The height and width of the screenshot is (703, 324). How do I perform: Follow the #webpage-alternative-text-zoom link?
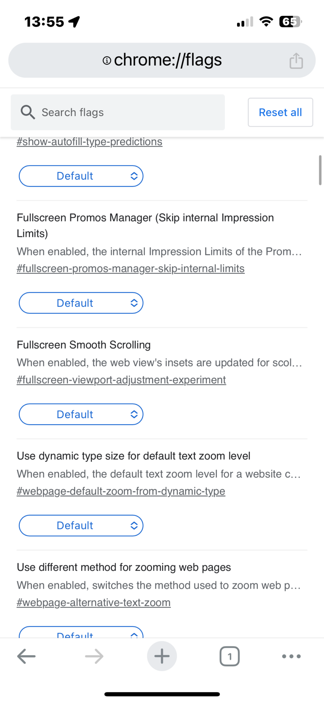(x=94, y=602)
